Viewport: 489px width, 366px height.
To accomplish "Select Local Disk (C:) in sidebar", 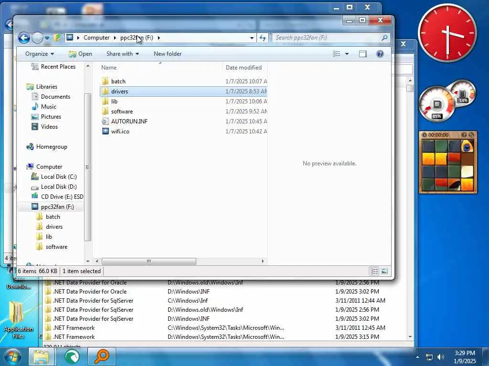I will click(x=59, y=177).
